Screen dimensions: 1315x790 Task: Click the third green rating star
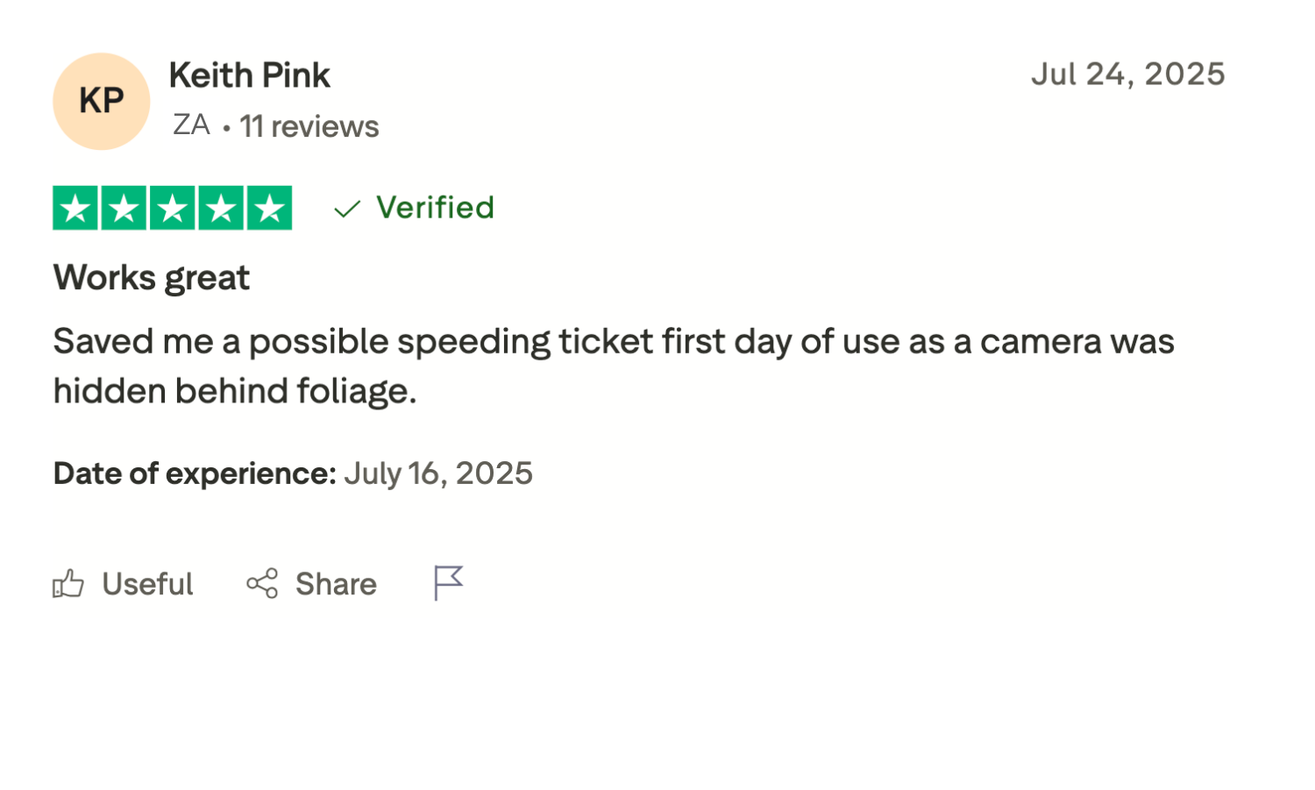[x=173, y=208]
